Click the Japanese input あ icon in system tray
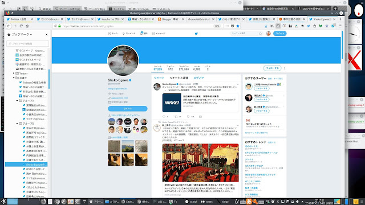This screenshot has width=365, height=205. click(x=249, y=202)
